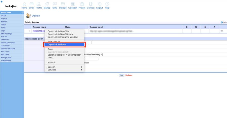The width and height of the screenshot is (227, 118).
Task: Open the BizApp icon
Action: click(x=47, y=4)
